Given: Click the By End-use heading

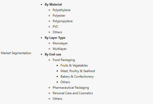Looking at the screenshot, I should tap(53, 54).
